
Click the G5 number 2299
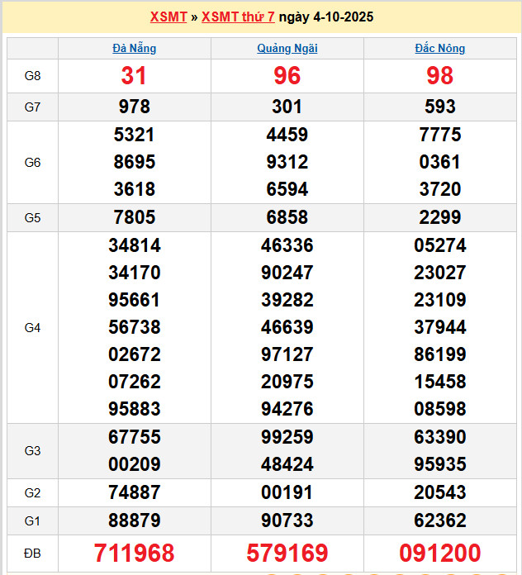click(439, 218)
